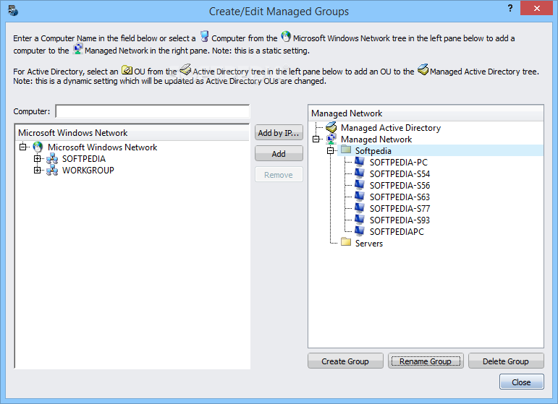Click the Microsoft Windows Network column header
Viewport: 558px width, 404px height.
point(132,132)
